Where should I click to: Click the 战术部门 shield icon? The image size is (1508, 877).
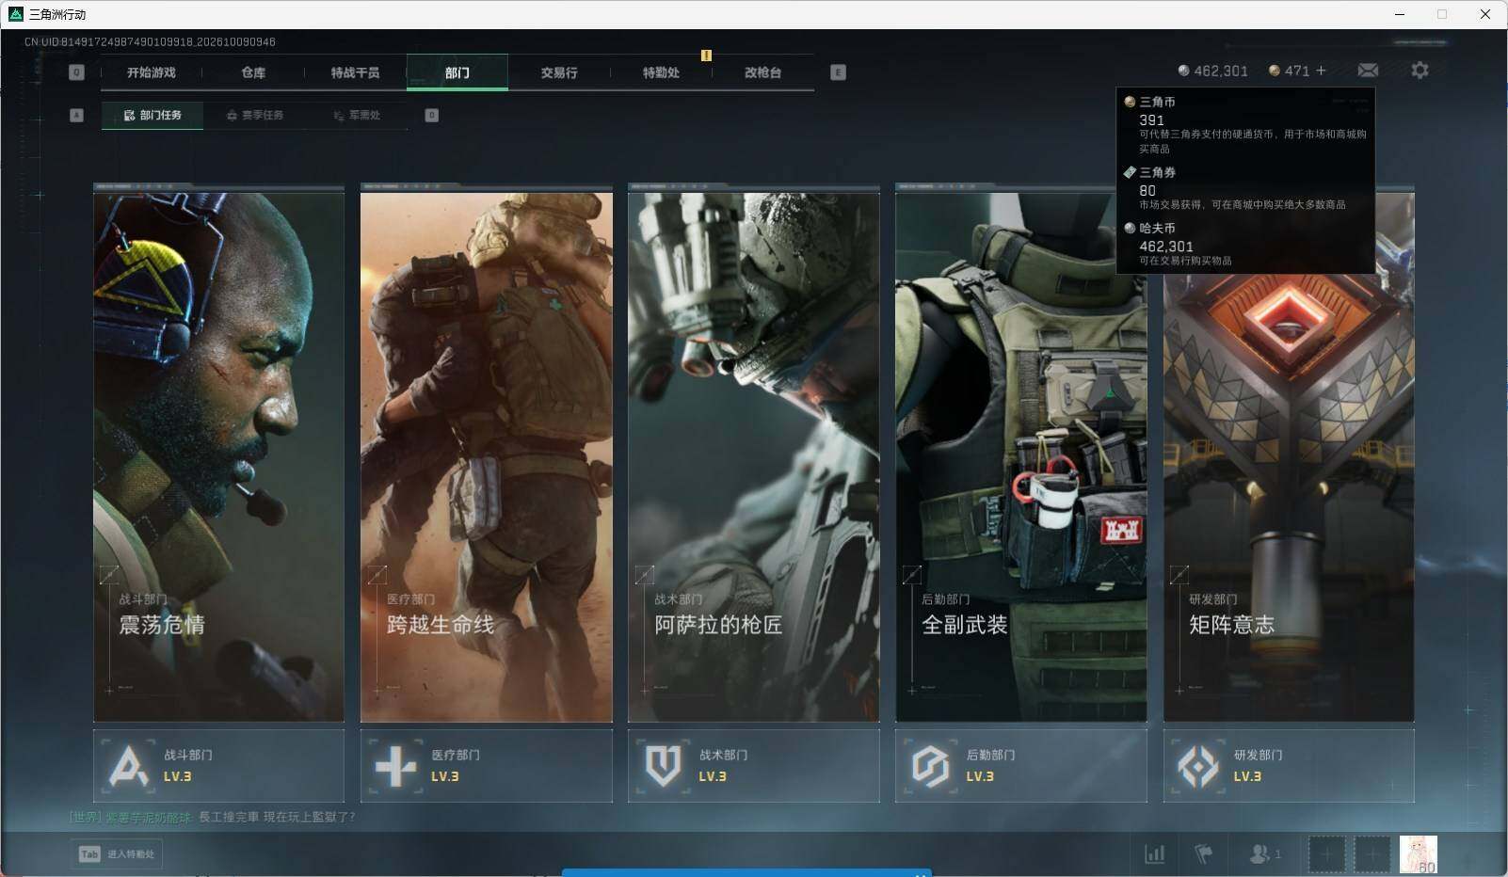pyautogui.click(x=663, y=766)
